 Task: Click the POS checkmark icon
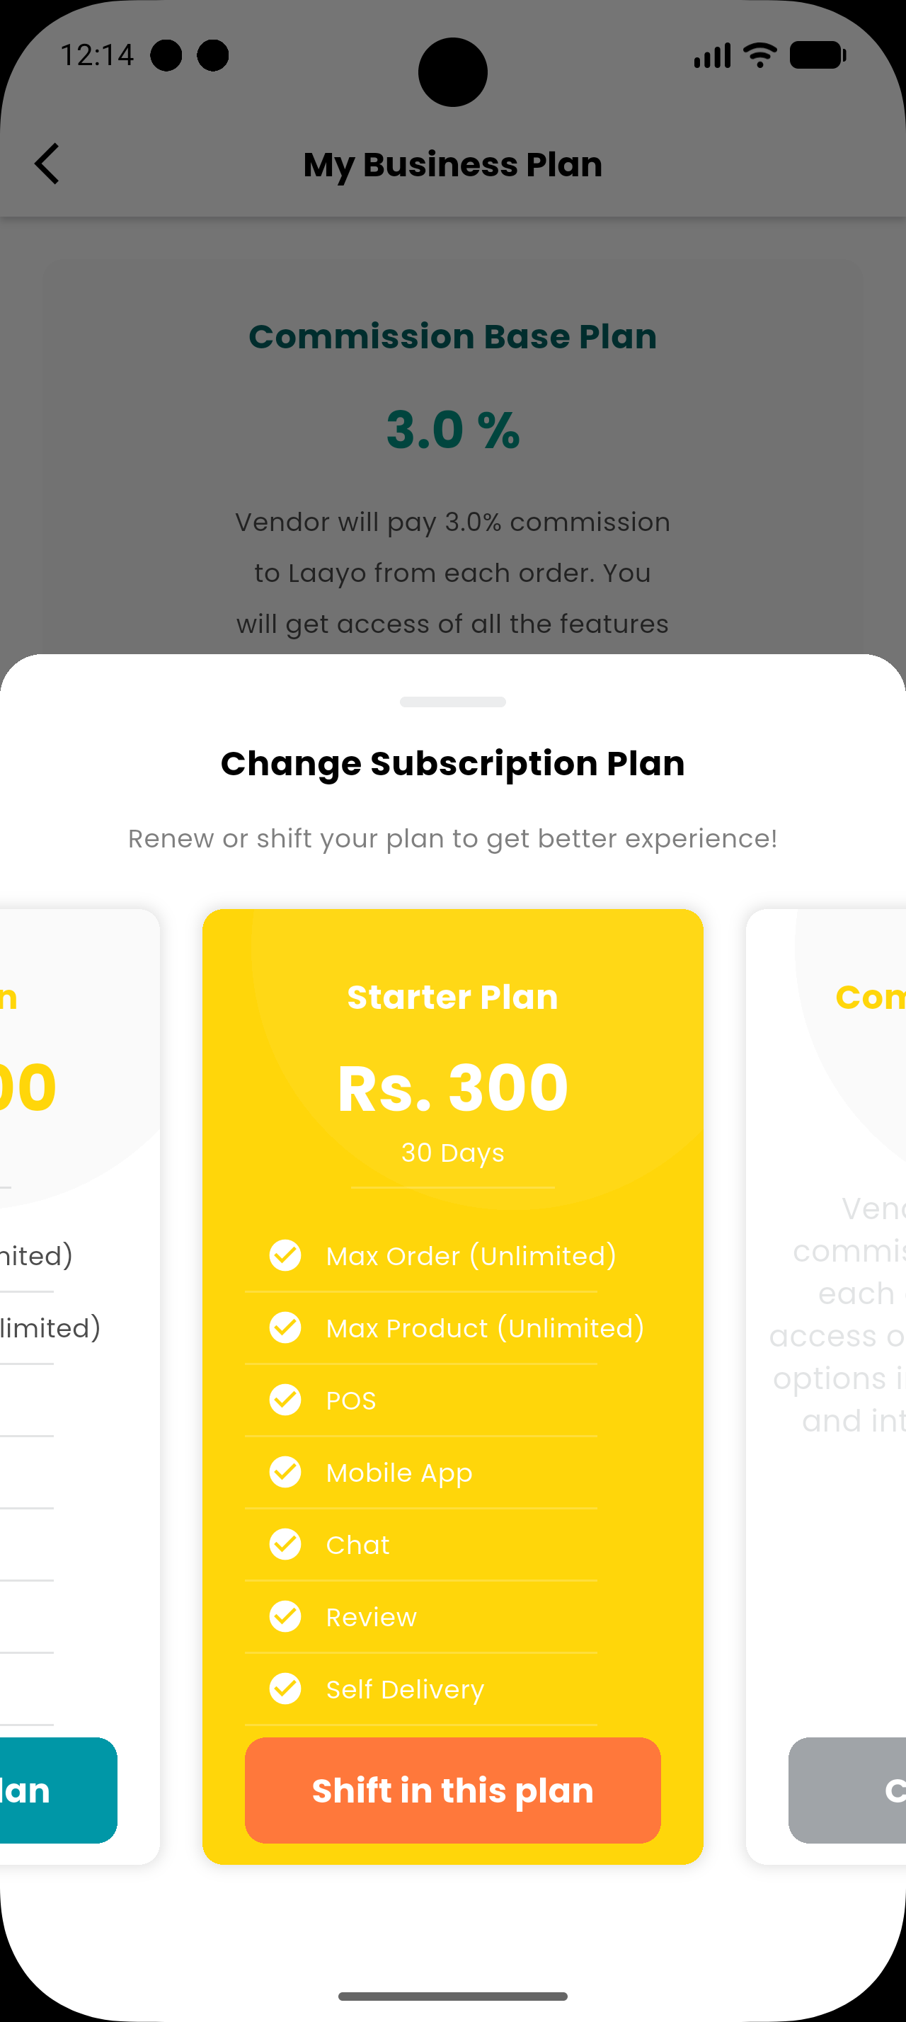(285, 1400)
